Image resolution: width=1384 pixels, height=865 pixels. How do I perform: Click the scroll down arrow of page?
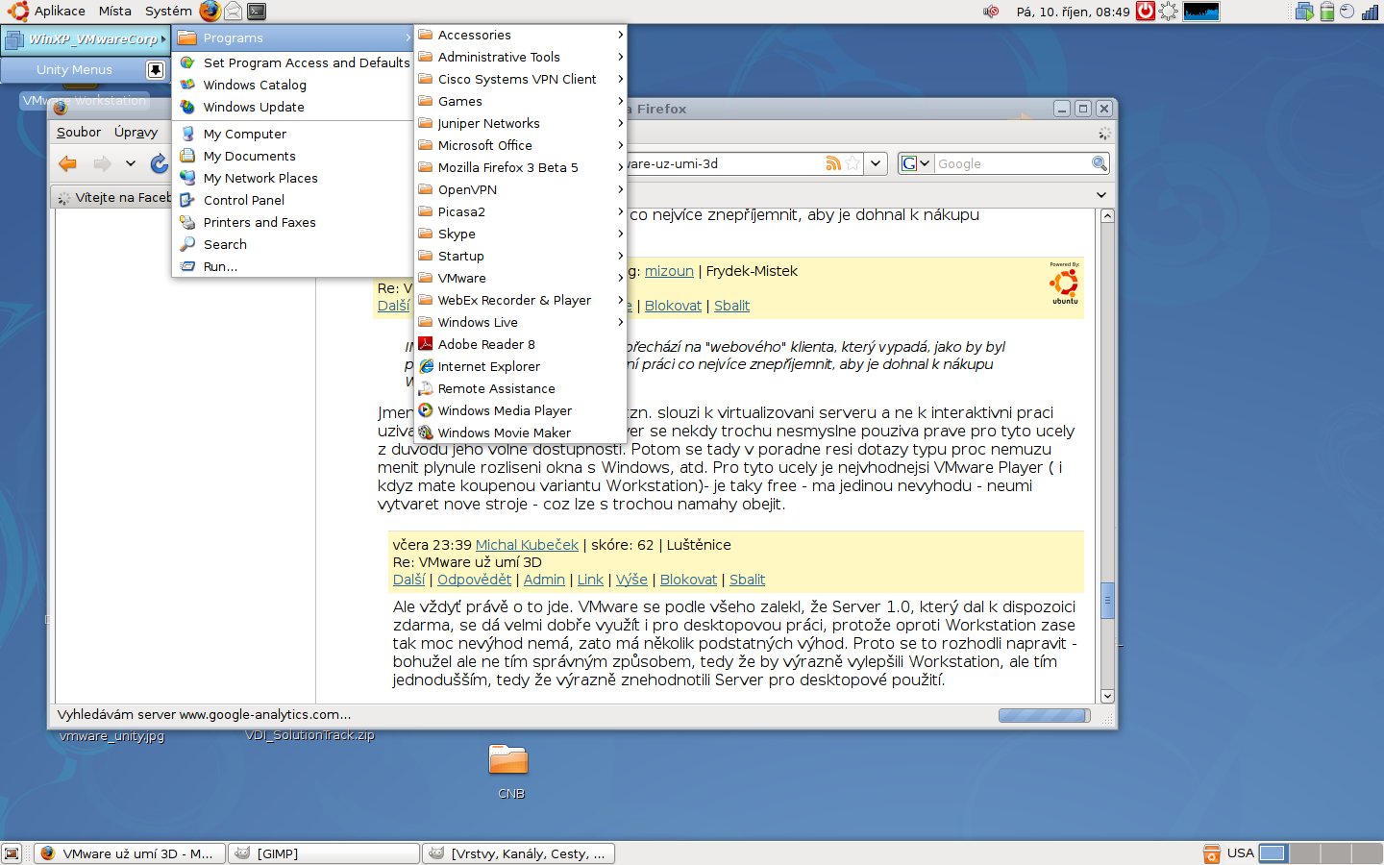(x=1107, y=696)
